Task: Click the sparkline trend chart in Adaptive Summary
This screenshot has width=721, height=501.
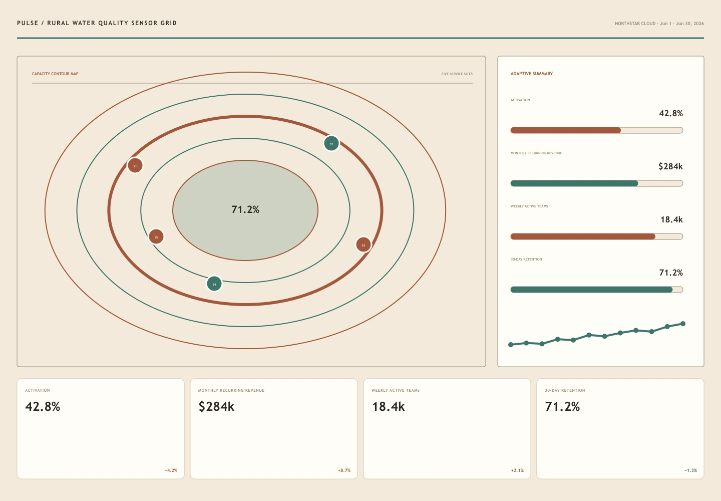Action: pos(597,334)
